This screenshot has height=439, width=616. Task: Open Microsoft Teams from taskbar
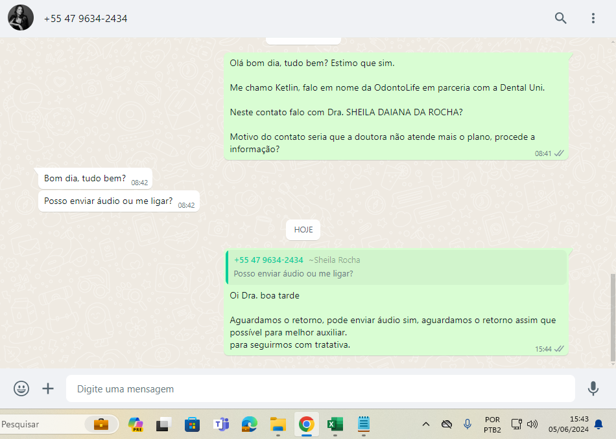point(221,424)
